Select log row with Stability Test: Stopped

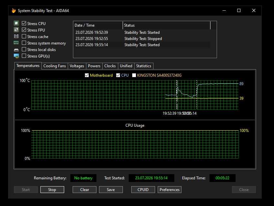point(142,39)
